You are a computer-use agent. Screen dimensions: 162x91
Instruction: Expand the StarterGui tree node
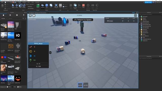pos(140,29)
